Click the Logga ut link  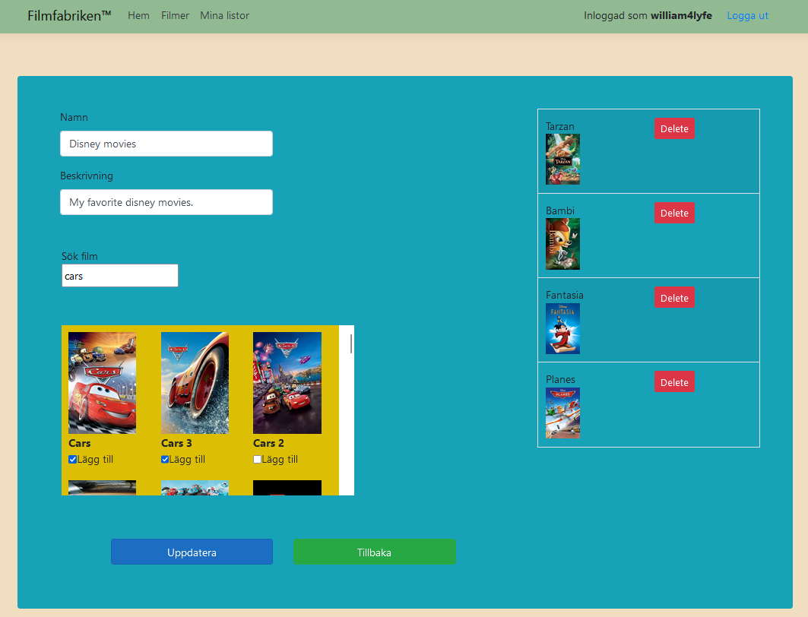click(x=747, y=15)
